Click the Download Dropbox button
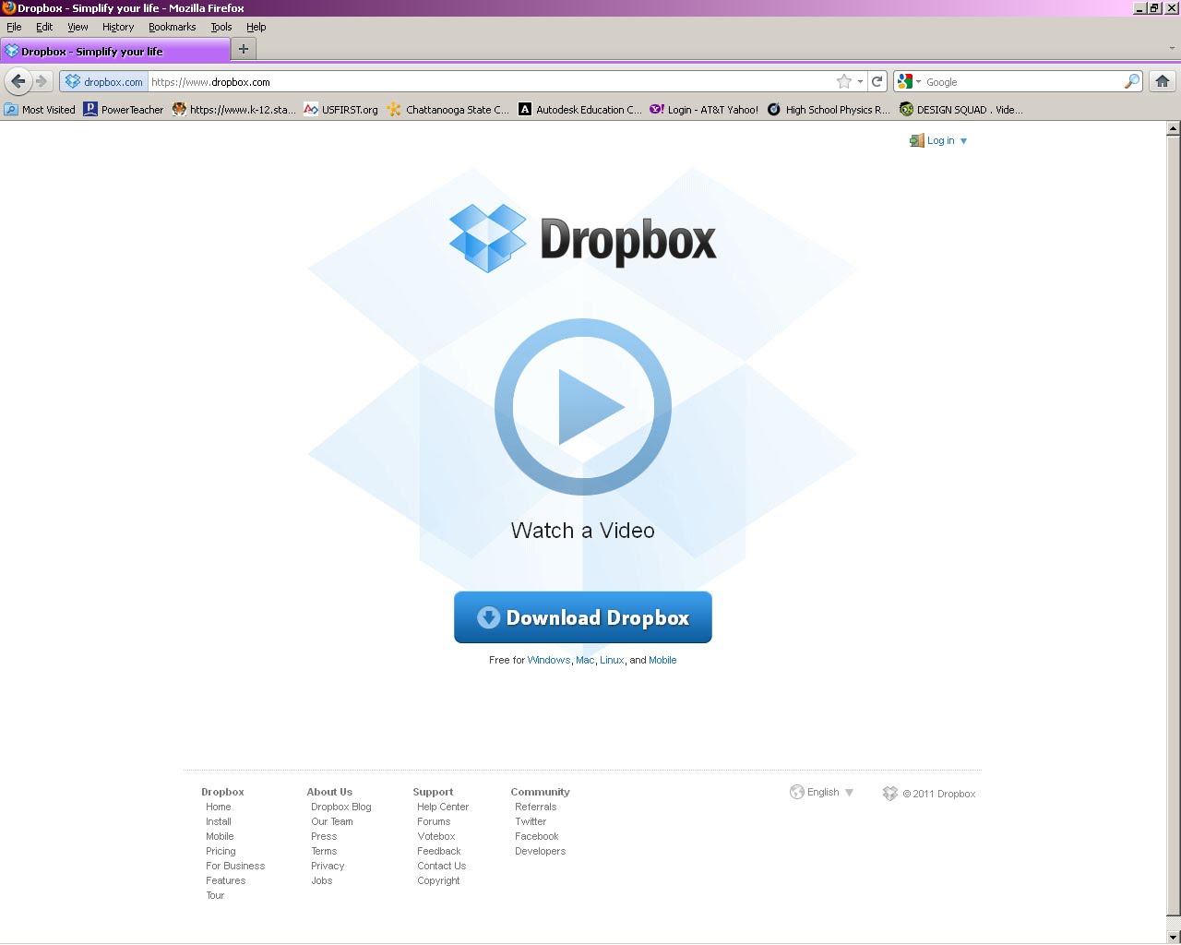The width and height of the screenshot is (1181, 945). 583,617
